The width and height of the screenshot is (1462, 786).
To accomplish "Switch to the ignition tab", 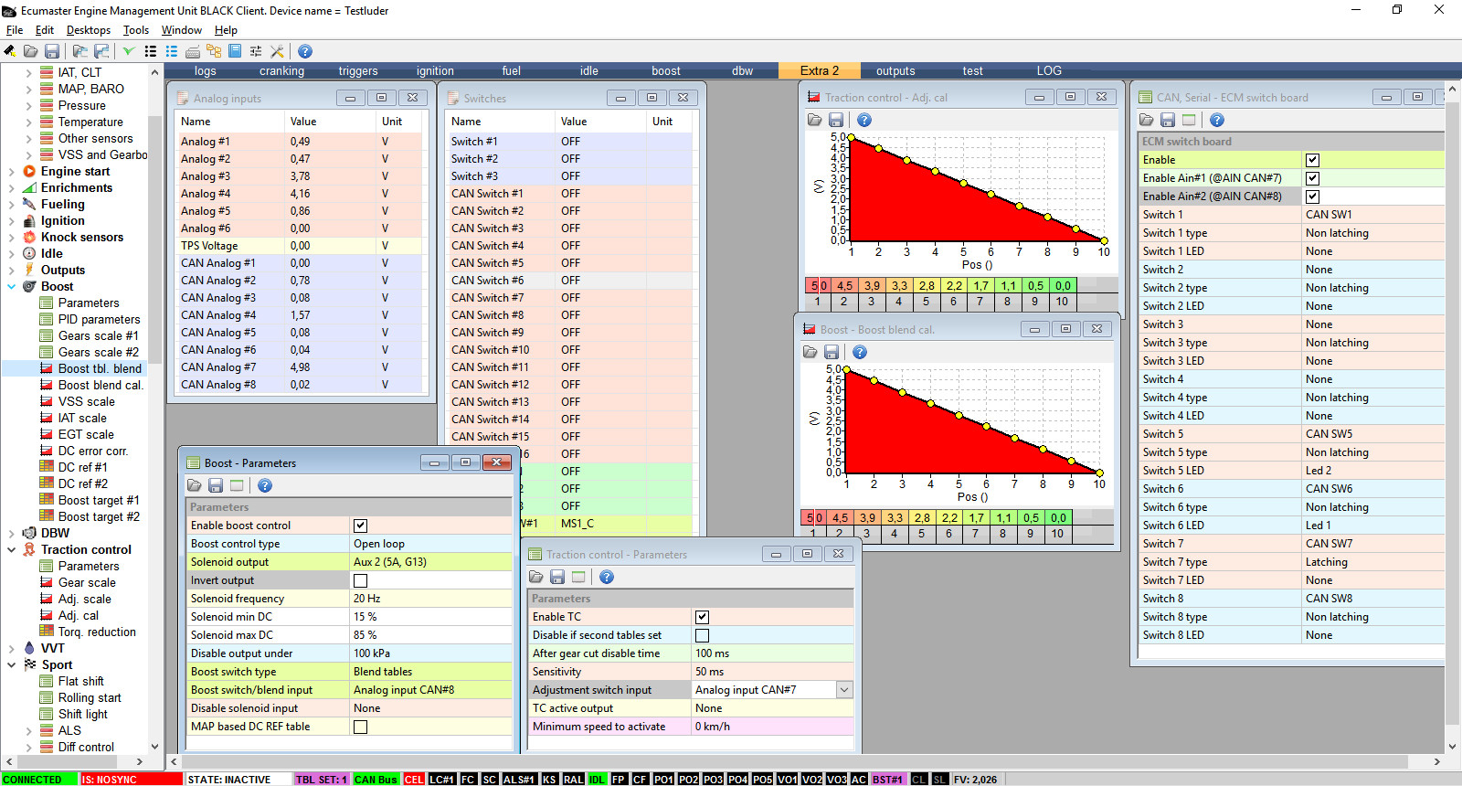I will pyautogui.click(x=435, y=70).
